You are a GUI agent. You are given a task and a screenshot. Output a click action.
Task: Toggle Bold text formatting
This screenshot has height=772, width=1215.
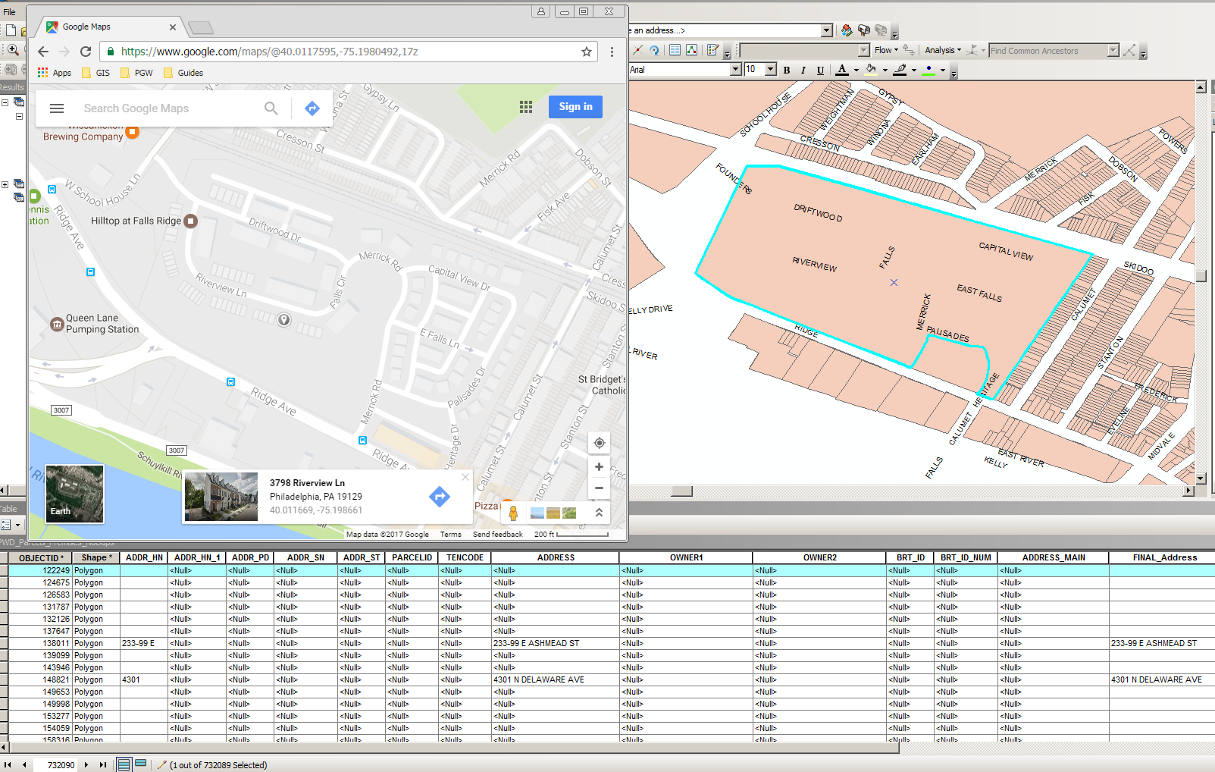tap(787, 70)
